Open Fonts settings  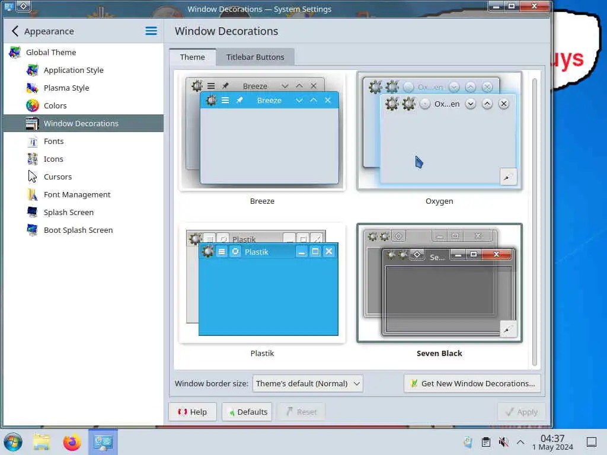(83, 141)
